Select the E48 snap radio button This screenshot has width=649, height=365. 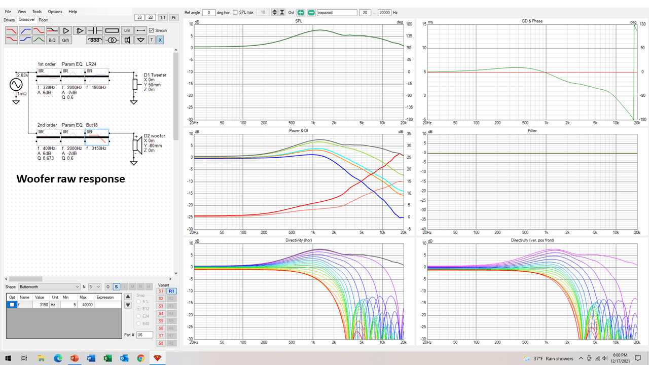coord(138,323)
